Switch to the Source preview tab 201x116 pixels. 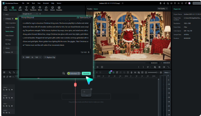96,9
